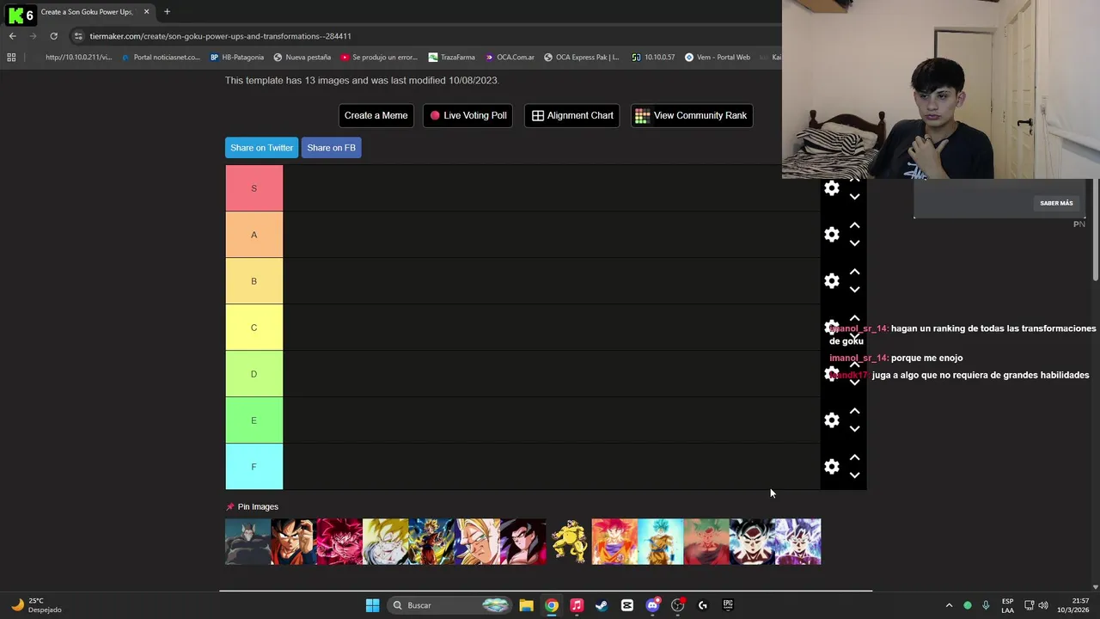
Task: Click the yellow C tier label
Action: [x=254, y=328]
